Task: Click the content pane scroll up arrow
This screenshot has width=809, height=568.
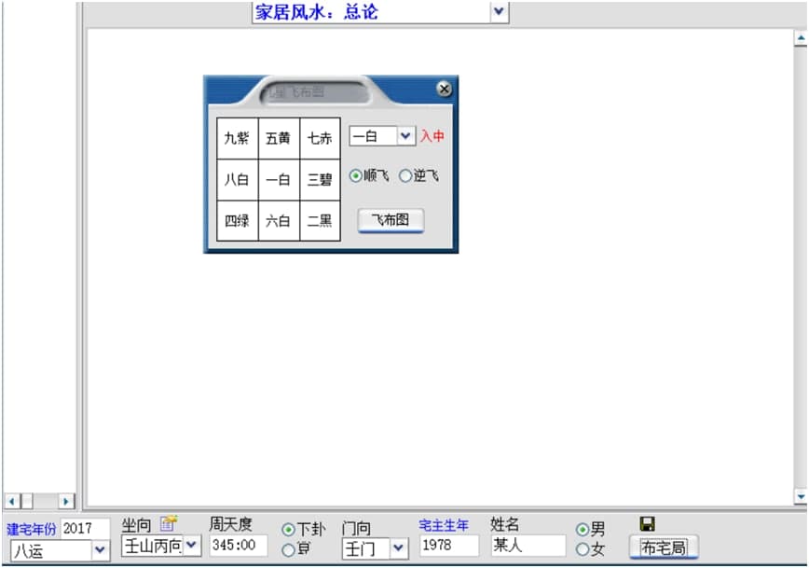Action: (x=801, y=38)
